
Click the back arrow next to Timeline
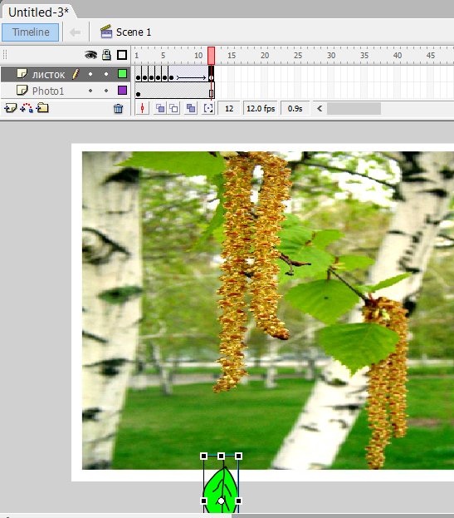76,32
